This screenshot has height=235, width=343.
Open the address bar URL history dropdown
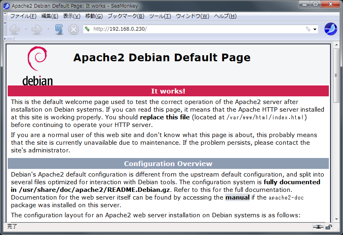315,29
